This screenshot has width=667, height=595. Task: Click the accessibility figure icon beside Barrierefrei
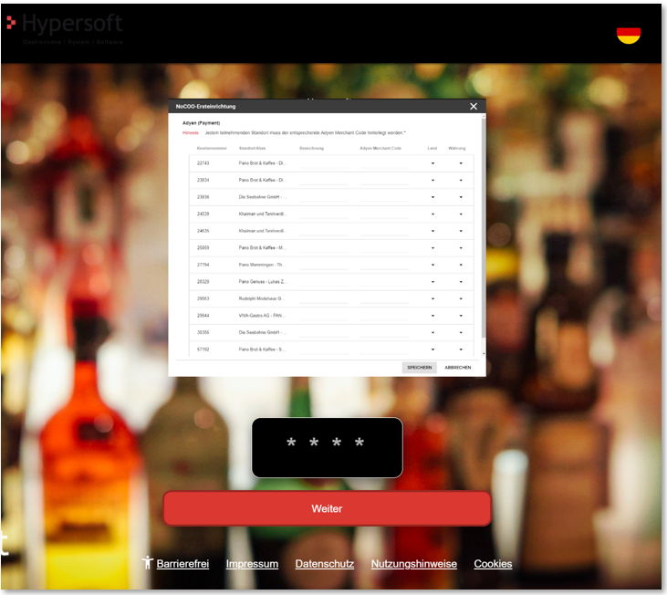tap(148, 563)
